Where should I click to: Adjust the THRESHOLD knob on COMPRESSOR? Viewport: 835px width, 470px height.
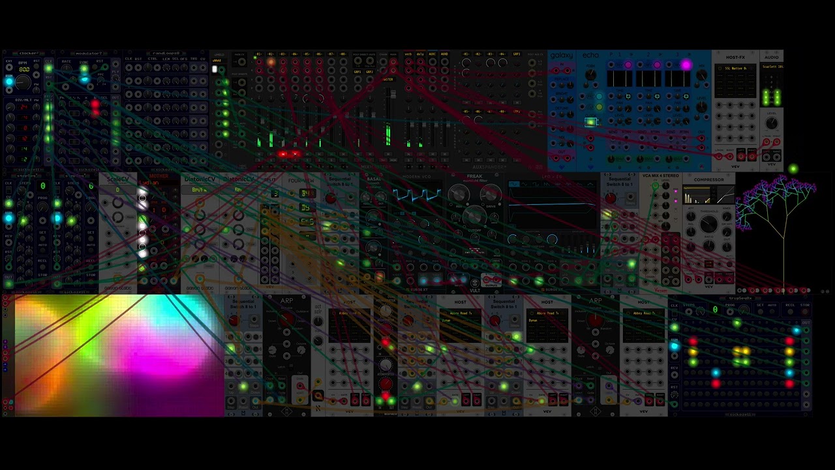(x=708, y=225)
